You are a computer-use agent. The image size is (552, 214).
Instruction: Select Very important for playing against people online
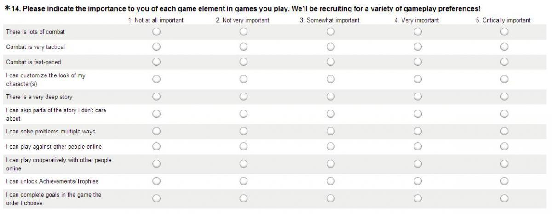[x=418, y=146]
